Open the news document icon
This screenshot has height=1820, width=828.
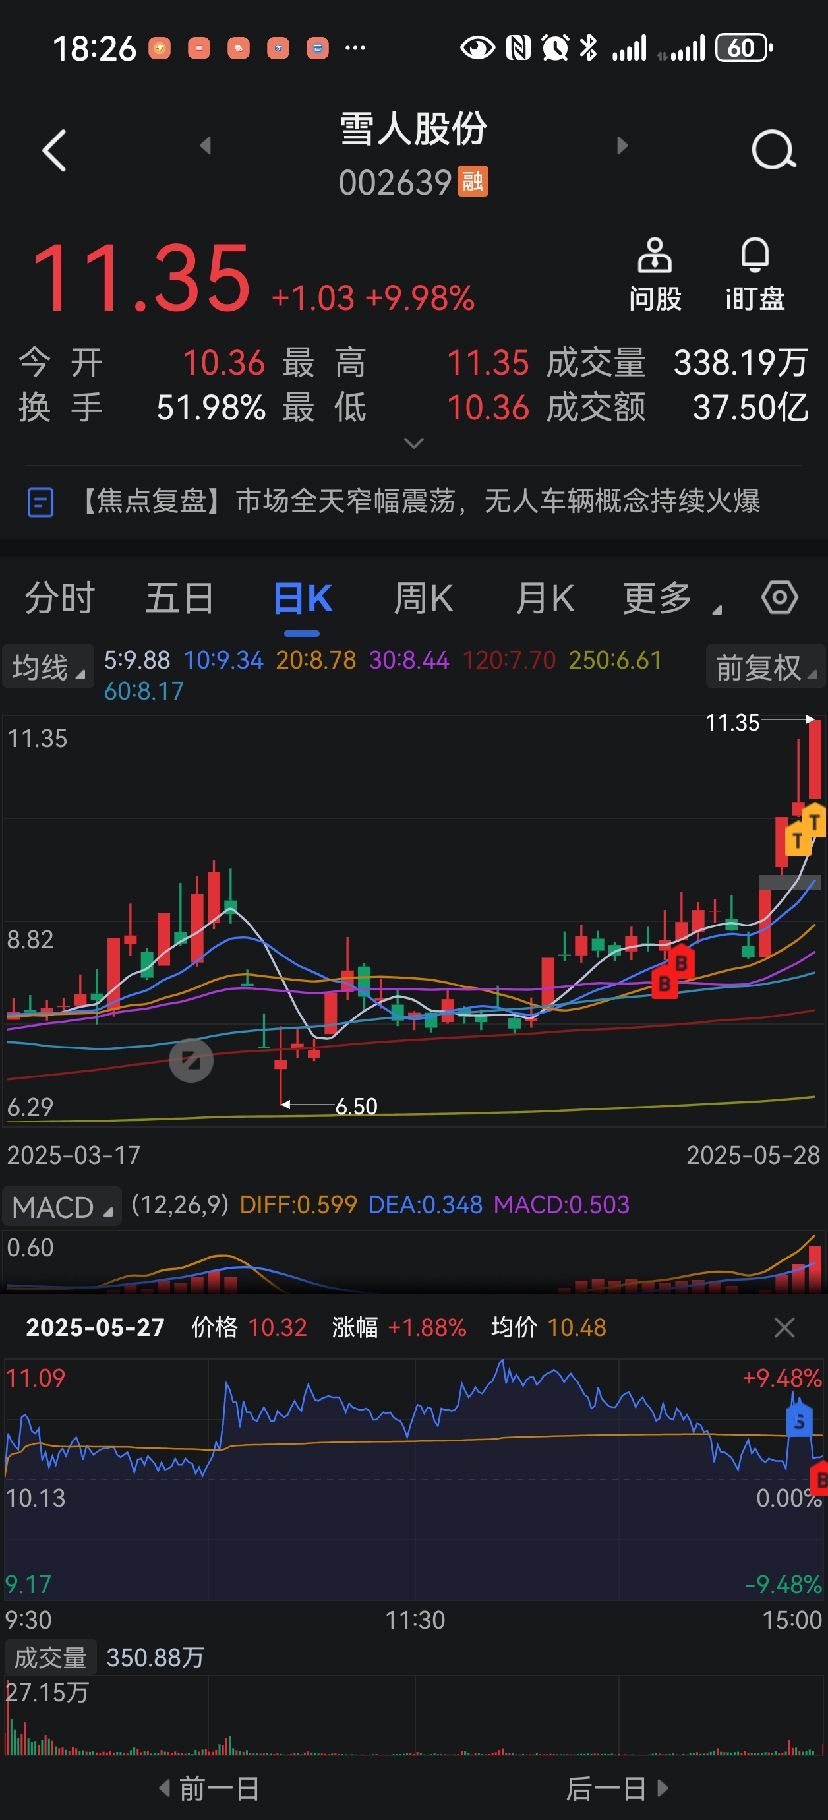pyautogui.click(x=40, y=502)
